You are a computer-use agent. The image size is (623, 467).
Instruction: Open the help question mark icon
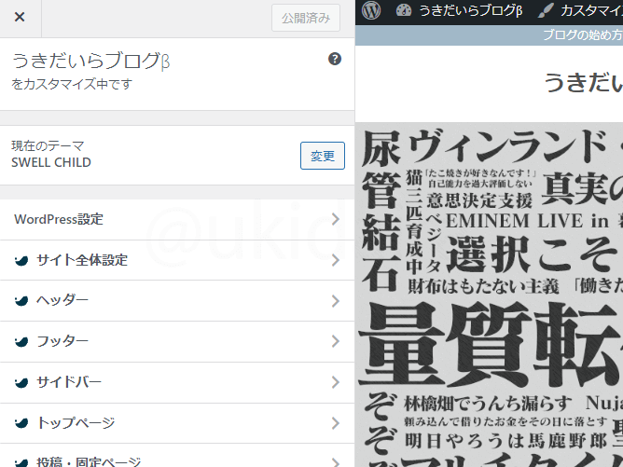click(335, 59)
